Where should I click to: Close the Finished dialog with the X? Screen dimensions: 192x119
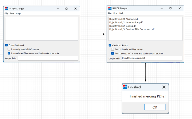[164, 87]
